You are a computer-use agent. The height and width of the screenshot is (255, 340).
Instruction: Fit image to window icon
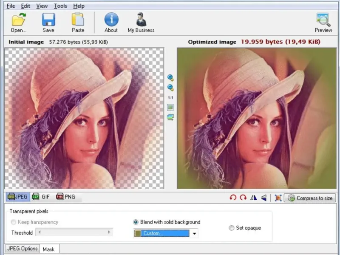coord(170,108)
